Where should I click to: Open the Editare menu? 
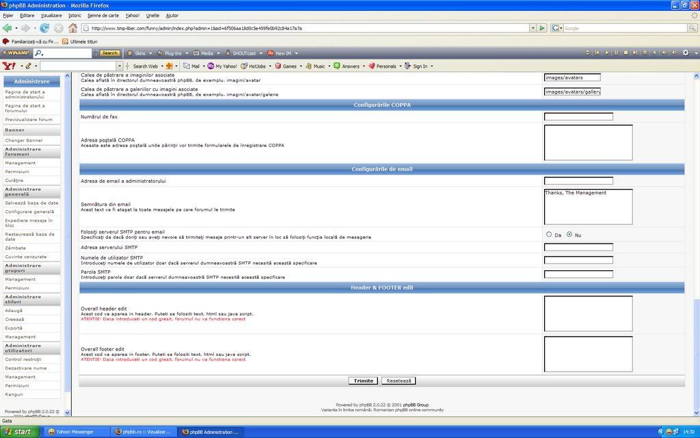click(27, 15)
